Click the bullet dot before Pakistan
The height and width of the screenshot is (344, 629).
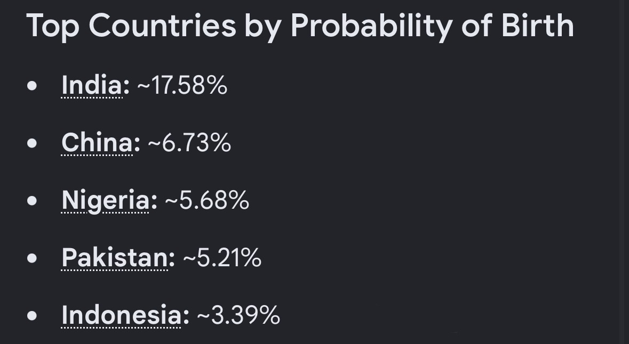(32, 258)
